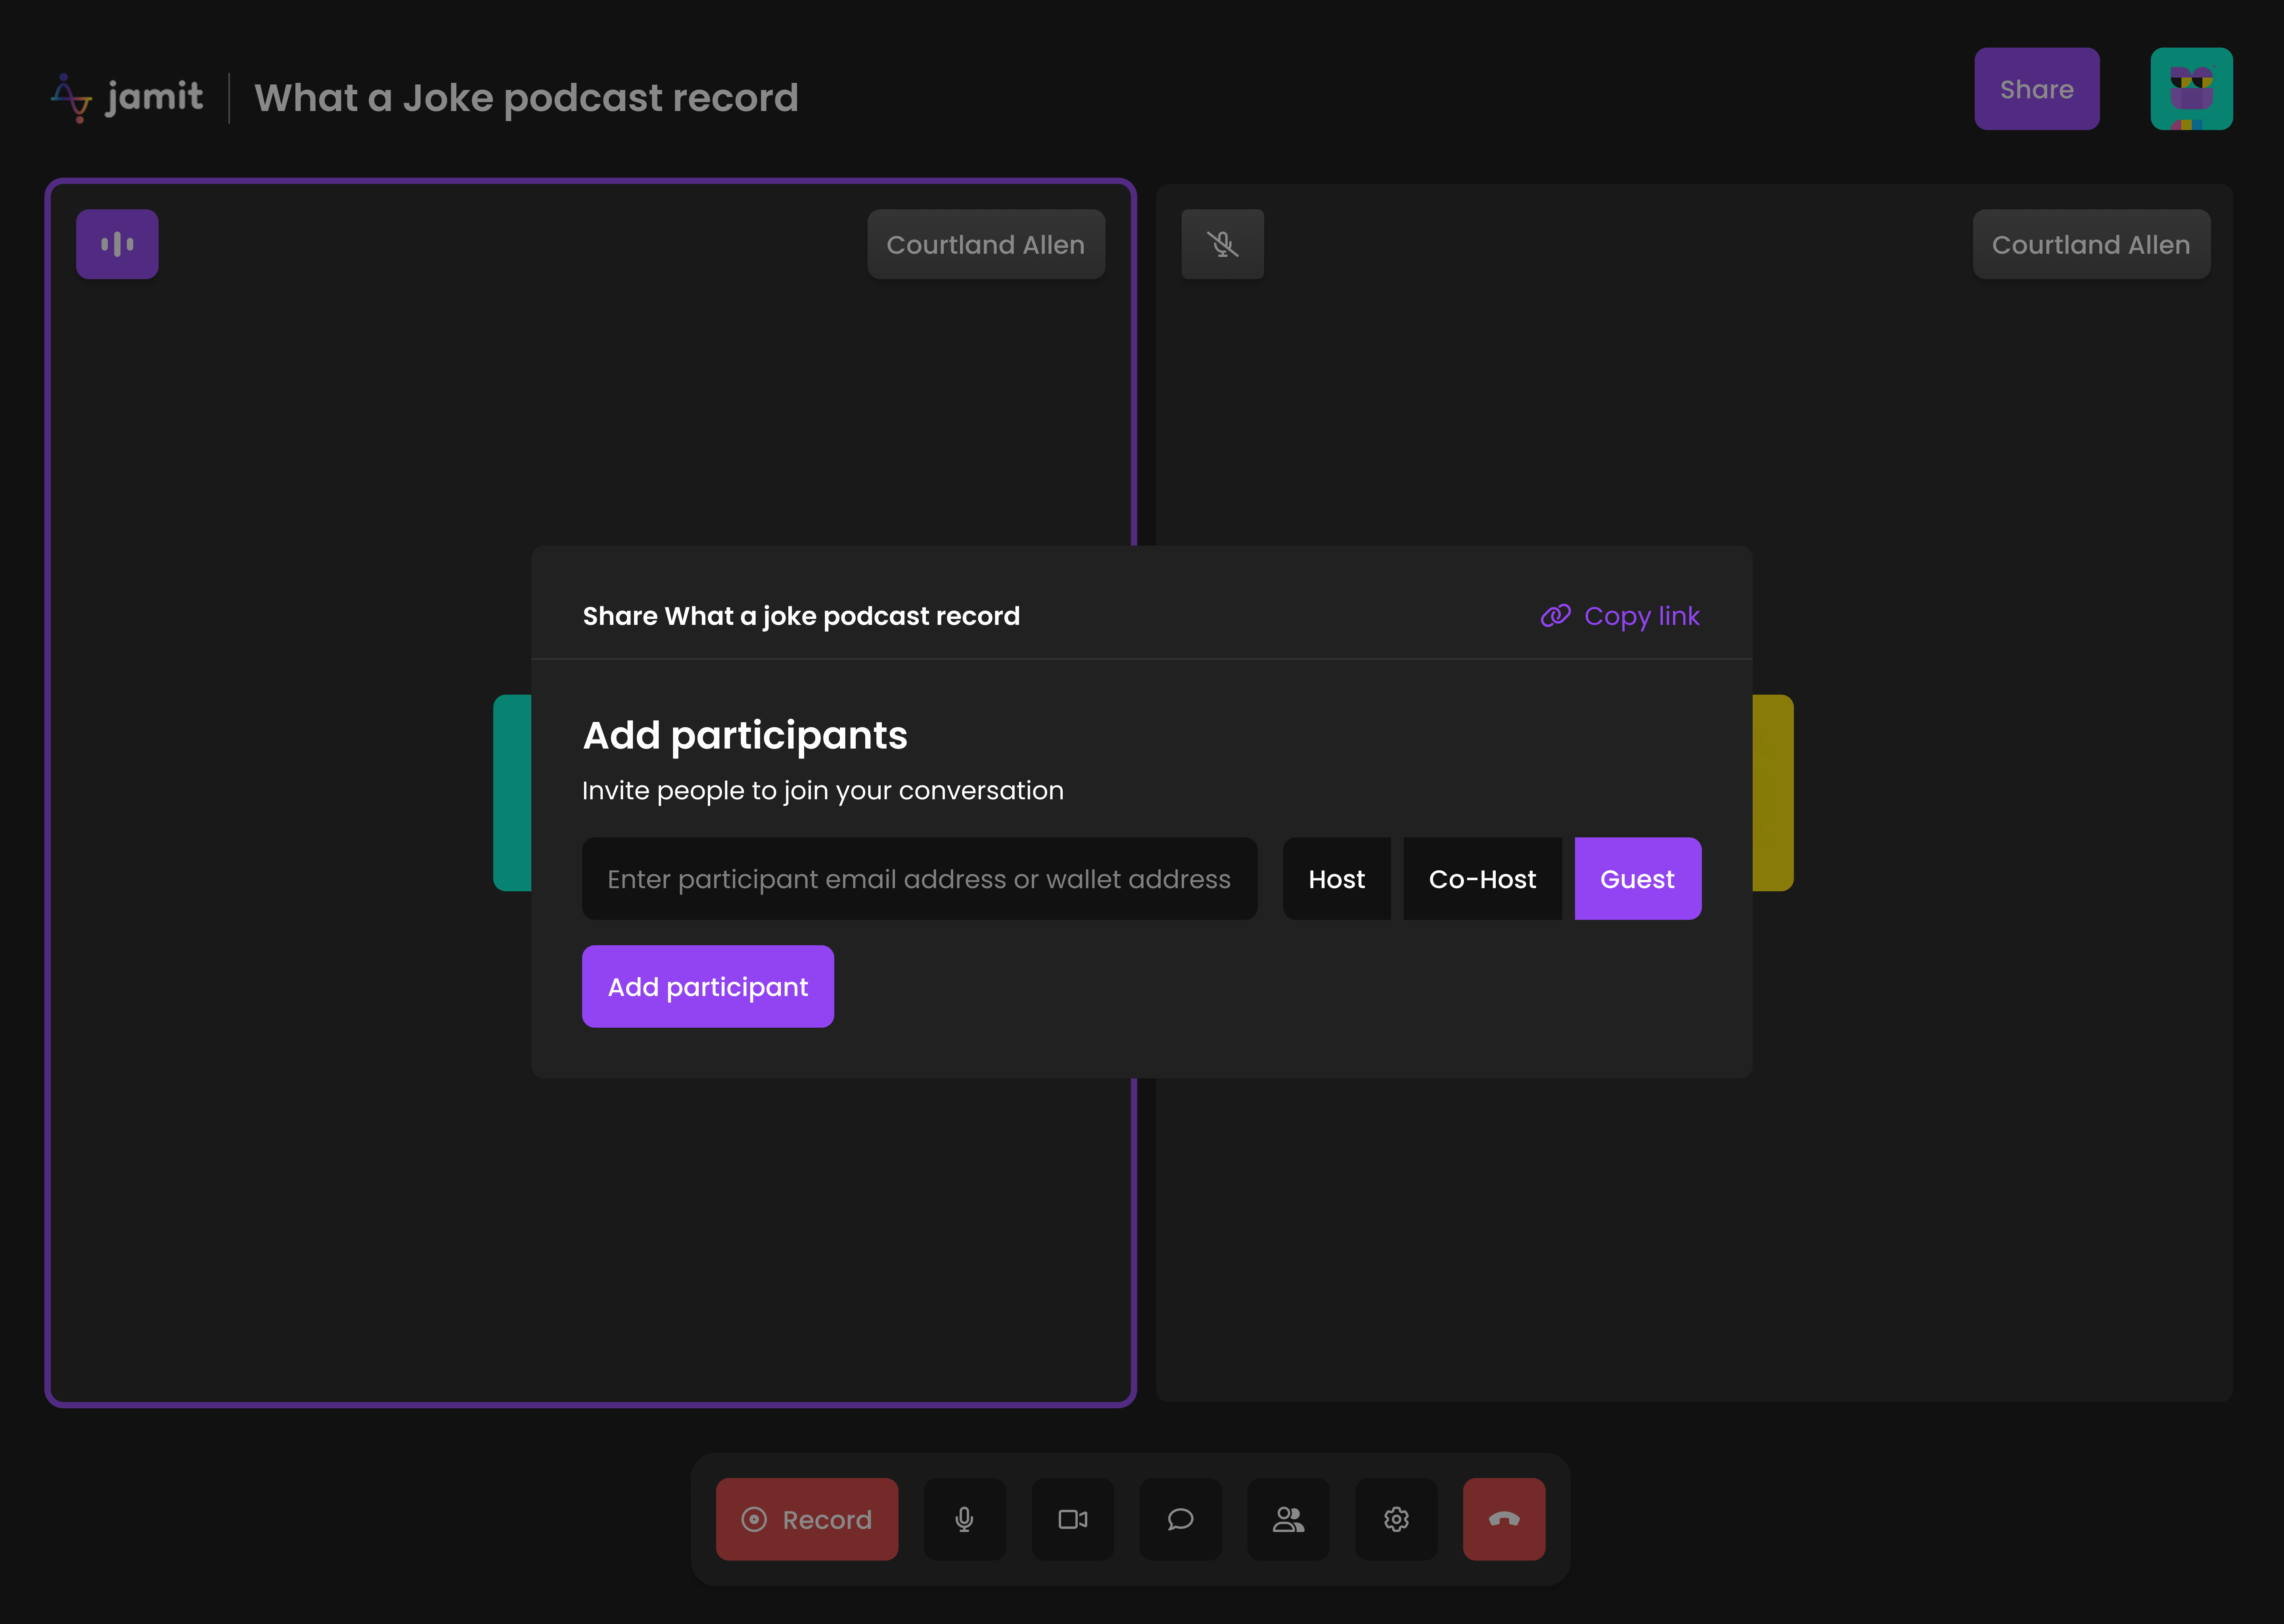Click the Add participant button
Image resolution: width=2284 pixels, height=1624 pixels.
(x=707, y=986)
